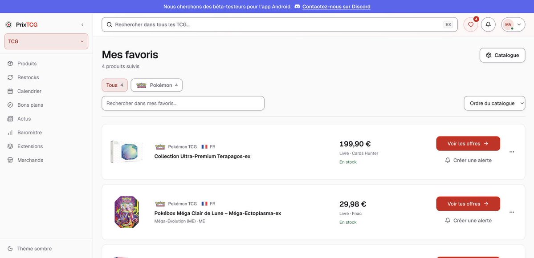Select Marchands in the sidebar
This screenshot has width=534, height=258.
pyautogui.click(x=46, y=160)
